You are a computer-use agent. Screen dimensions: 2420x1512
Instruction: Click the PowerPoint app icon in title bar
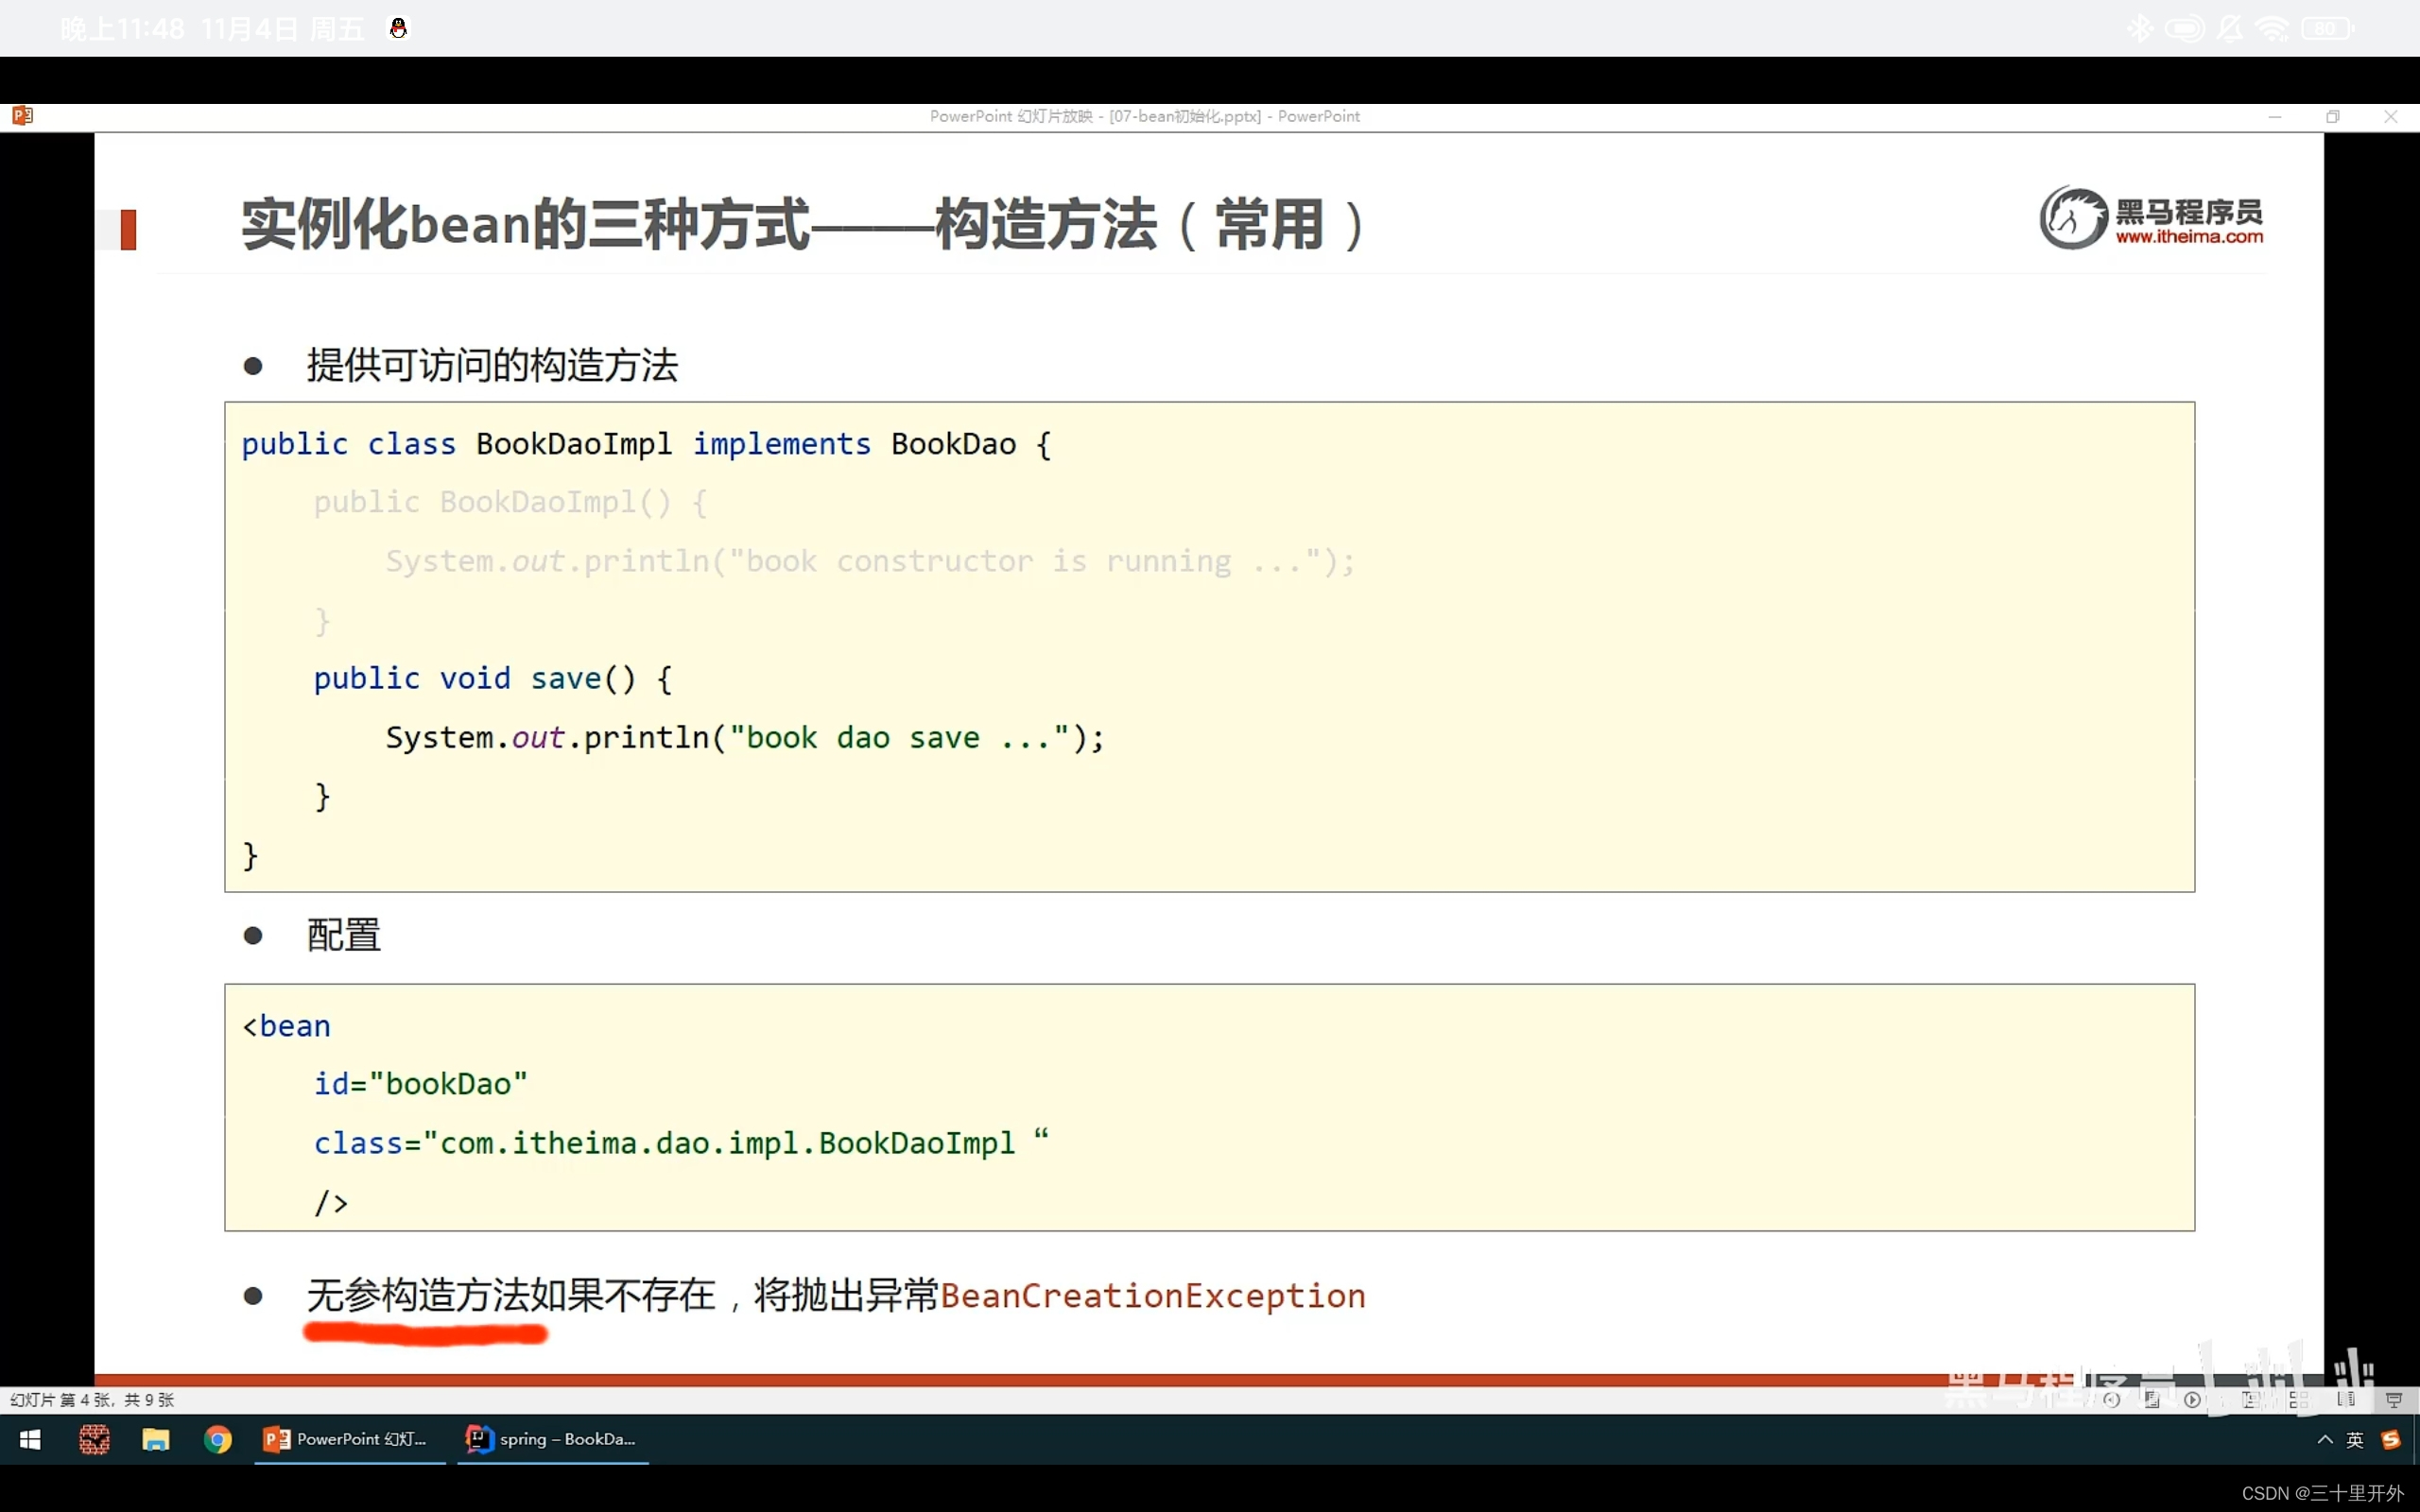(x=22, y=116)
